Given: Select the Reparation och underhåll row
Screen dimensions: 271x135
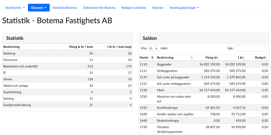Looking at the screenshot, I should pos(67,66).
